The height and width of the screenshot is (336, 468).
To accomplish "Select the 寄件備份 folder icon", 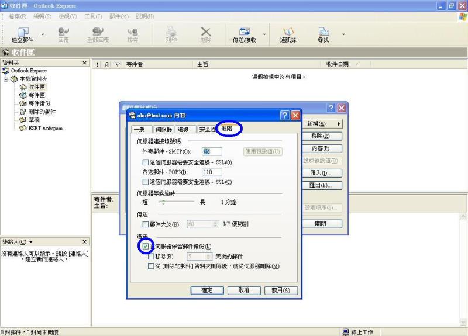I will (23, 103).
